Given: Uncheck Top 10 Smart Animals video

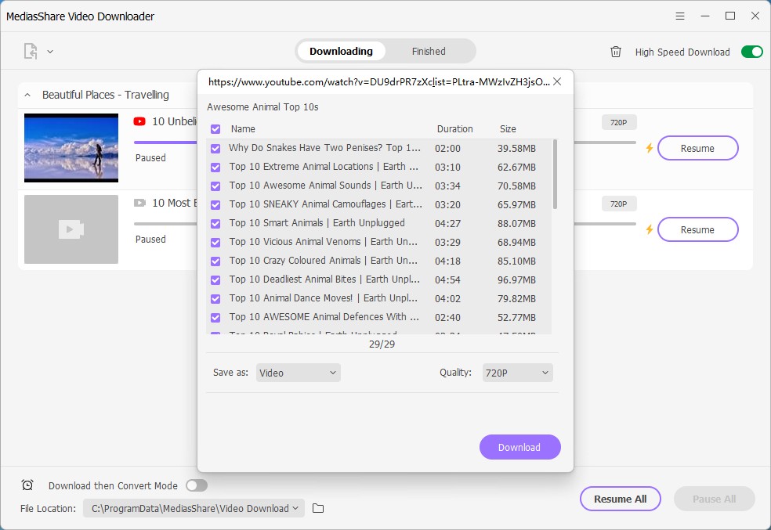Looking at the screenshot, I should click(215, 223).
